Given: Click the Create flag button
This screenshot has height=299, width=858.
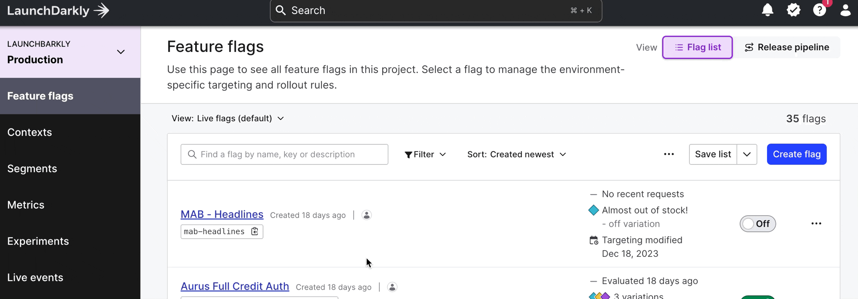Looking at the screenshot, I should pyautogui.click(x=796, y=154).
